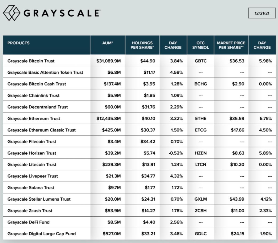
Task: Click the $31,089.9M AUM value
Action: (109, 61)
